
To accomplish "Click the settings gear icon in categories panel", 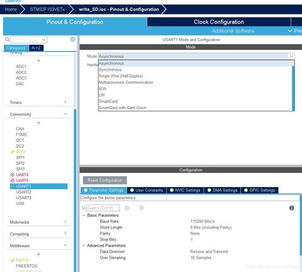I will pyautogui.click(x=72, y=39).
